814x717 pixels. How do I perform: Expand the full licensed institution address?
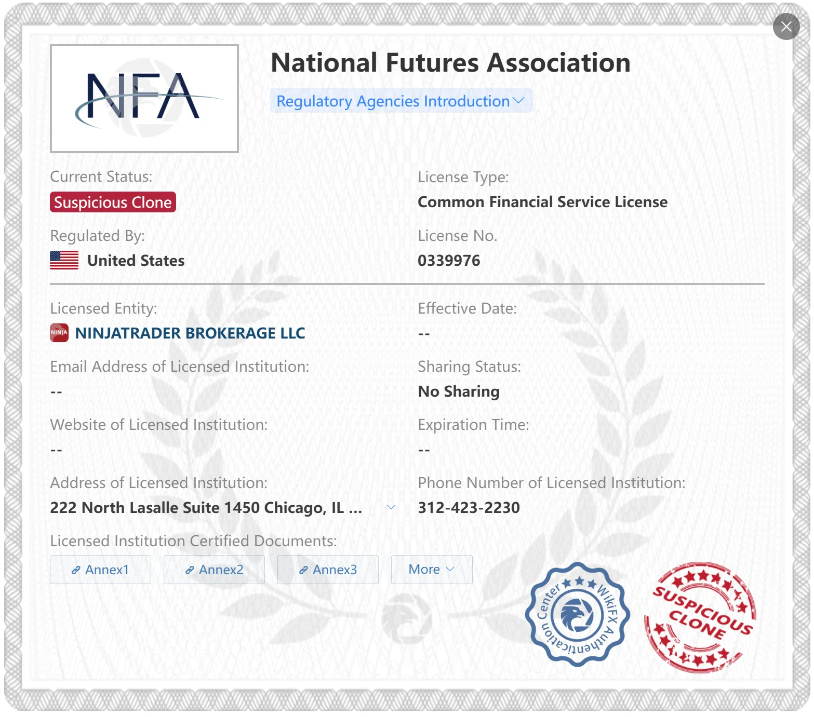coord(391,507)
